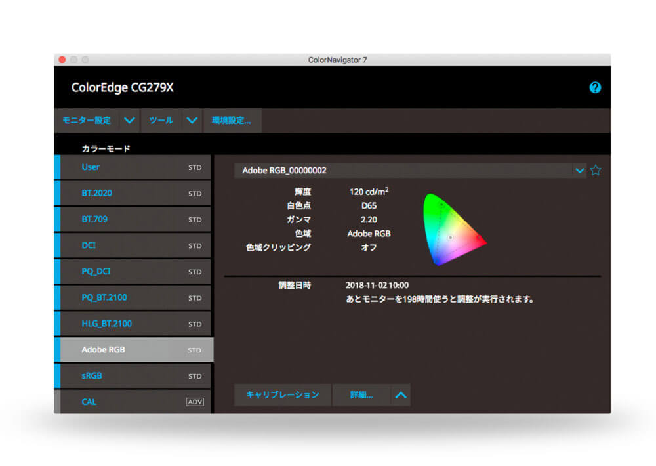Viewport: 656px width, 466px height.
Task: Collapse details with the up chevron
Action: click(x=401, y=395)
